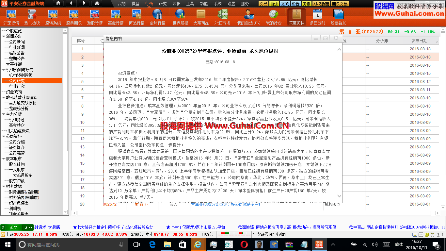This screenshot has height=251, width=446.
Task: Collapse the 敢死队营业部追踪 tree node
Action: click(4, 97)
